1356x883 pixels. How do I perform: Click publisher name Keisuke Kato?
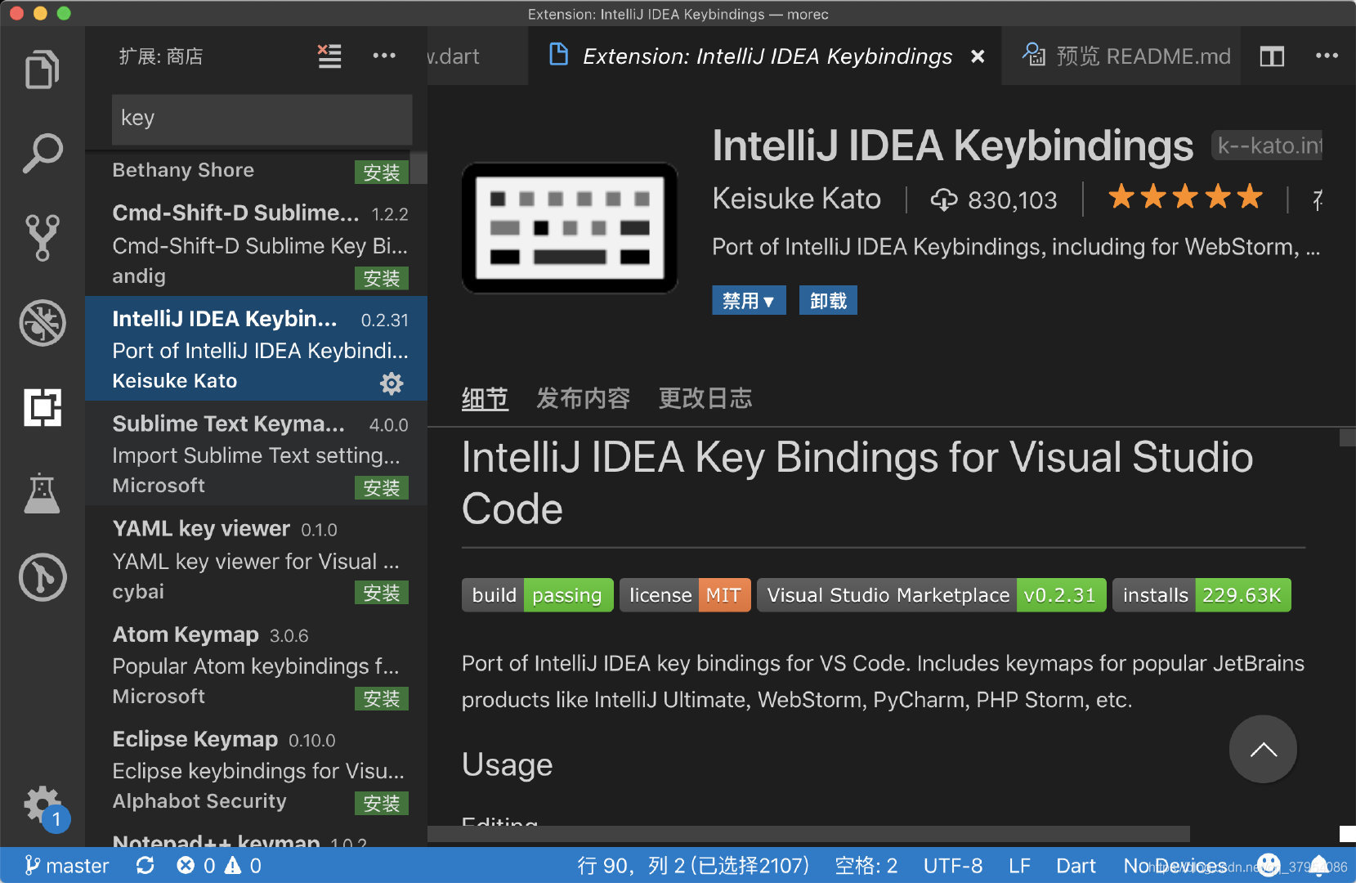796,199
